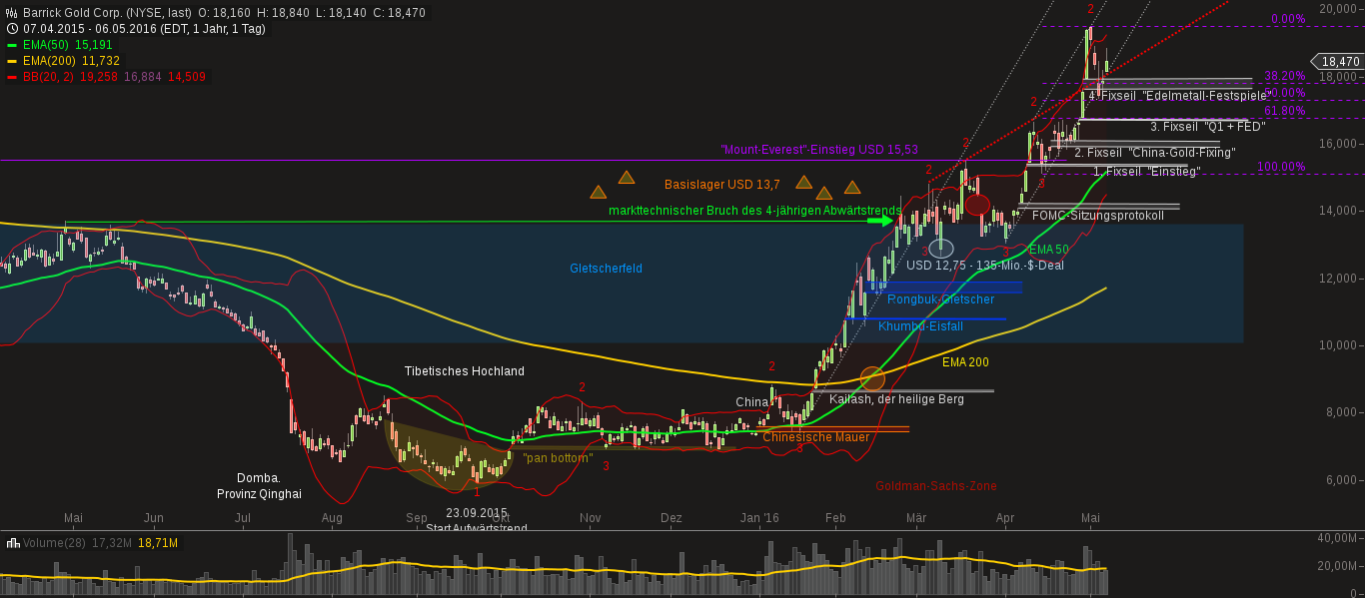Select the Jan '16 label on the time axis
1365x598 pixels.
tap(760, 518)
